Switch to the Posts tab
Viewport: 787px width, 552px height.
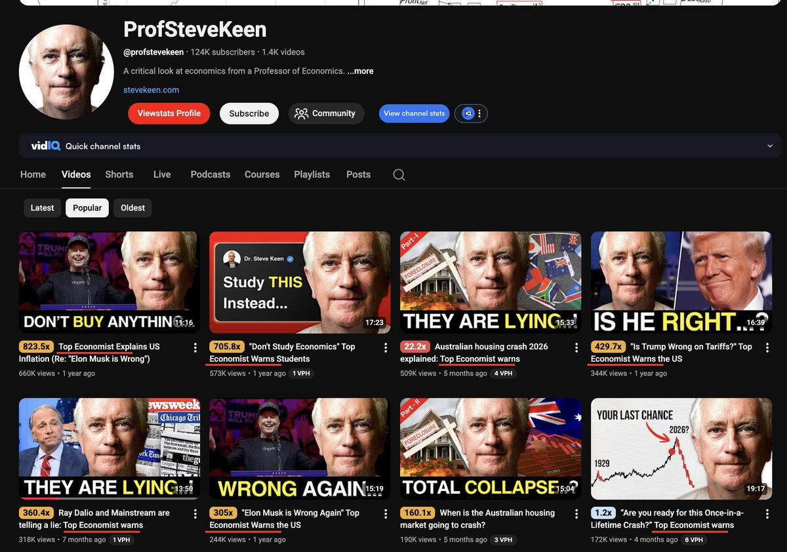(x=359, y=174)
